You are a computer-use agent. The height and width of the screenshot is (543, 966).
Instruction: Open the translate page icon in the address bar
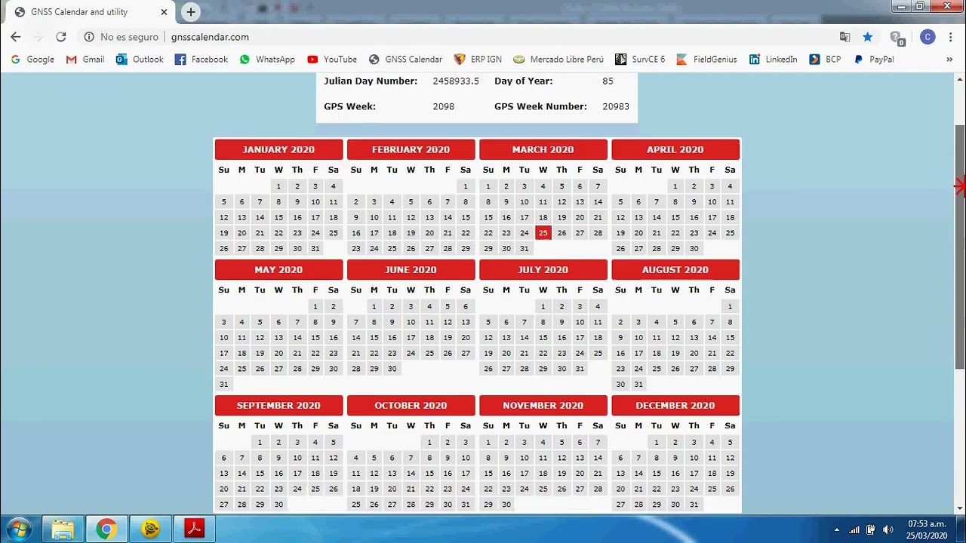point(845,37)
